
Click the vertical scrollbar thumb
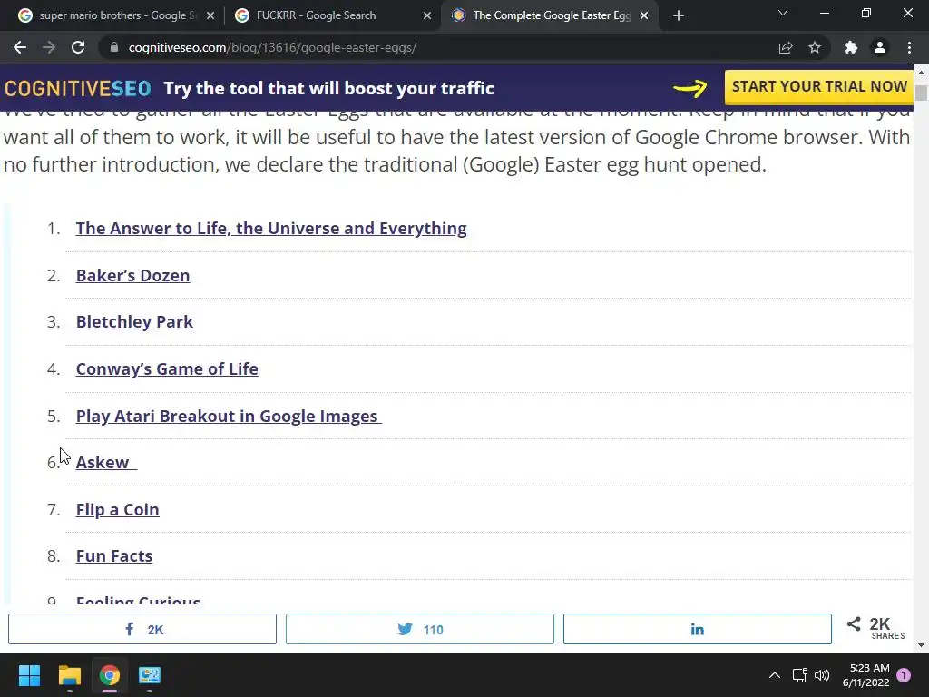(921, 93)
